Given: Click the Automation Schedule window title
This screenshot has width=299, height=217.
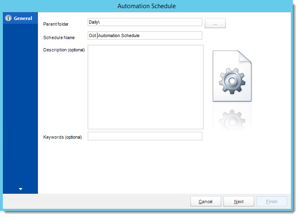Looking at the screenshot, I should [146, 6].
